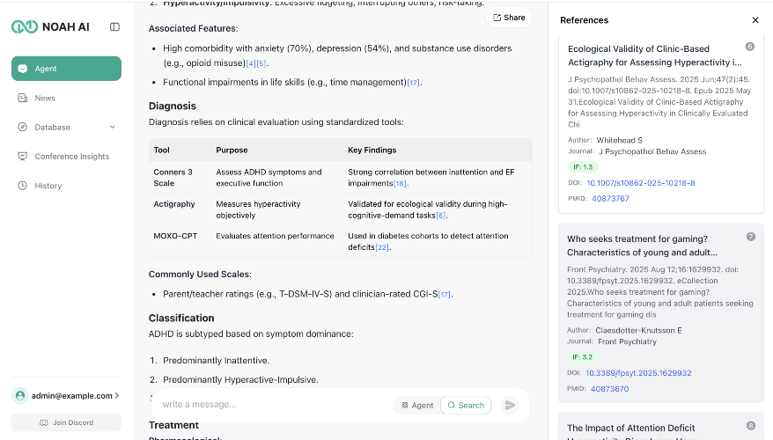
Task: Click the NOAH AI logo icon
Action: click(25, 26)
